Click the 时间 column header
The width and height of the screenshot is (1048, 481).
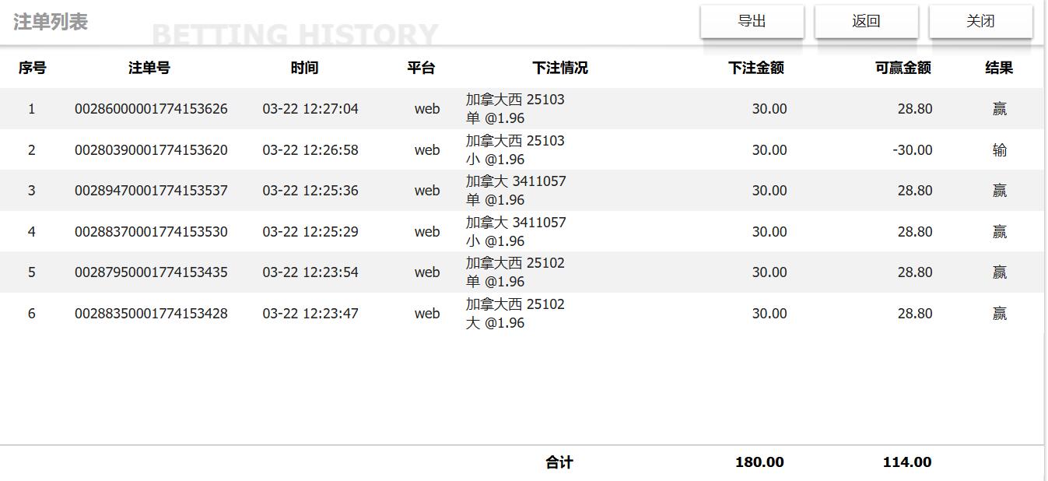pyautogui.click(x=303, y=68)
